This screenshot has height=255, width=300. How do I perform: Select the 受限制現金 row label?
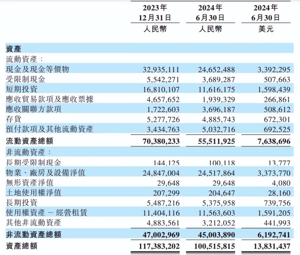(25, 79)
